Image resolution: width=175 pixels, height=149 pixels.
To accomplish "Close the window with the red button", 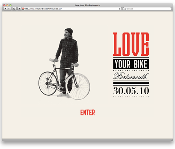I will [x=4, y=5].
